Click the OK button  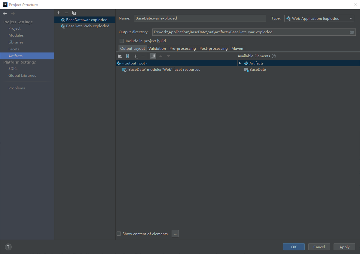294,247
